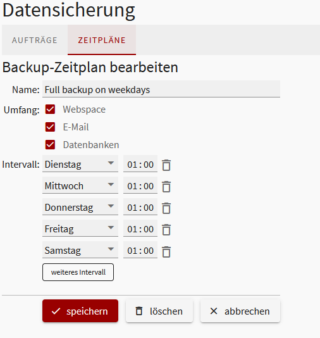Remove the Samstag interval using trash icon
Screen dimensions: 320x338
coord(166,251)
